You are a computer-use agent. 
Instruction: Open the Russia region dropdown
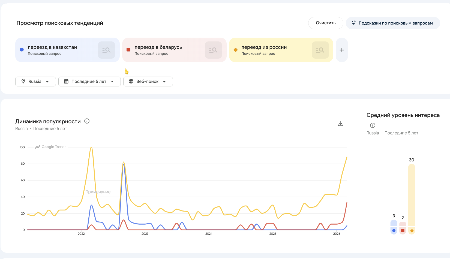[35, 82]
